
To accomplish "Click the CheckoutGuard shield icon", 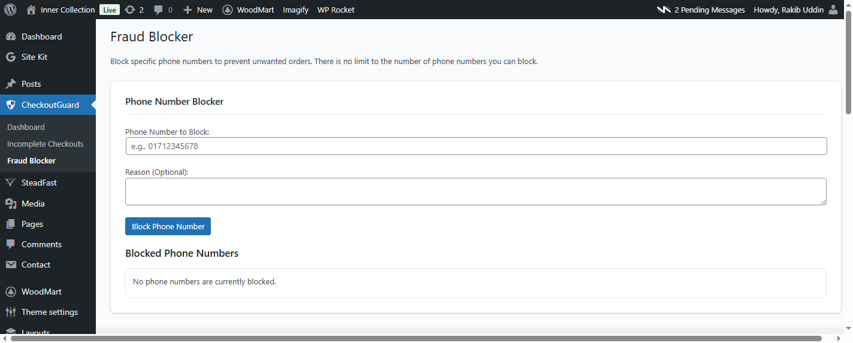I will click(x=11, y=105).
